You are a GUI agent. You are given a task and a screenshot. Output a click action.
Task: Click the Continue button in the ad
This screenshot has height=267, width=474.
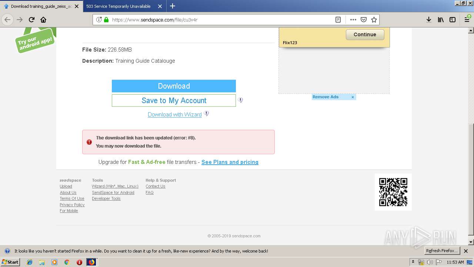pyautogui.click(x=365, y=34)
